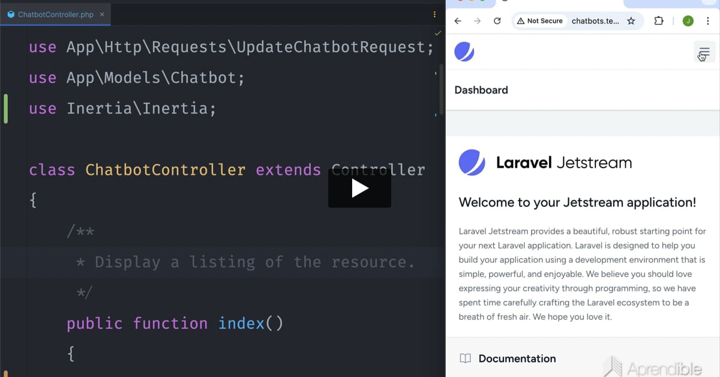Click the green inspection checkmark in editor
This screenshot has width=720, height=377.
click(437, 33)
